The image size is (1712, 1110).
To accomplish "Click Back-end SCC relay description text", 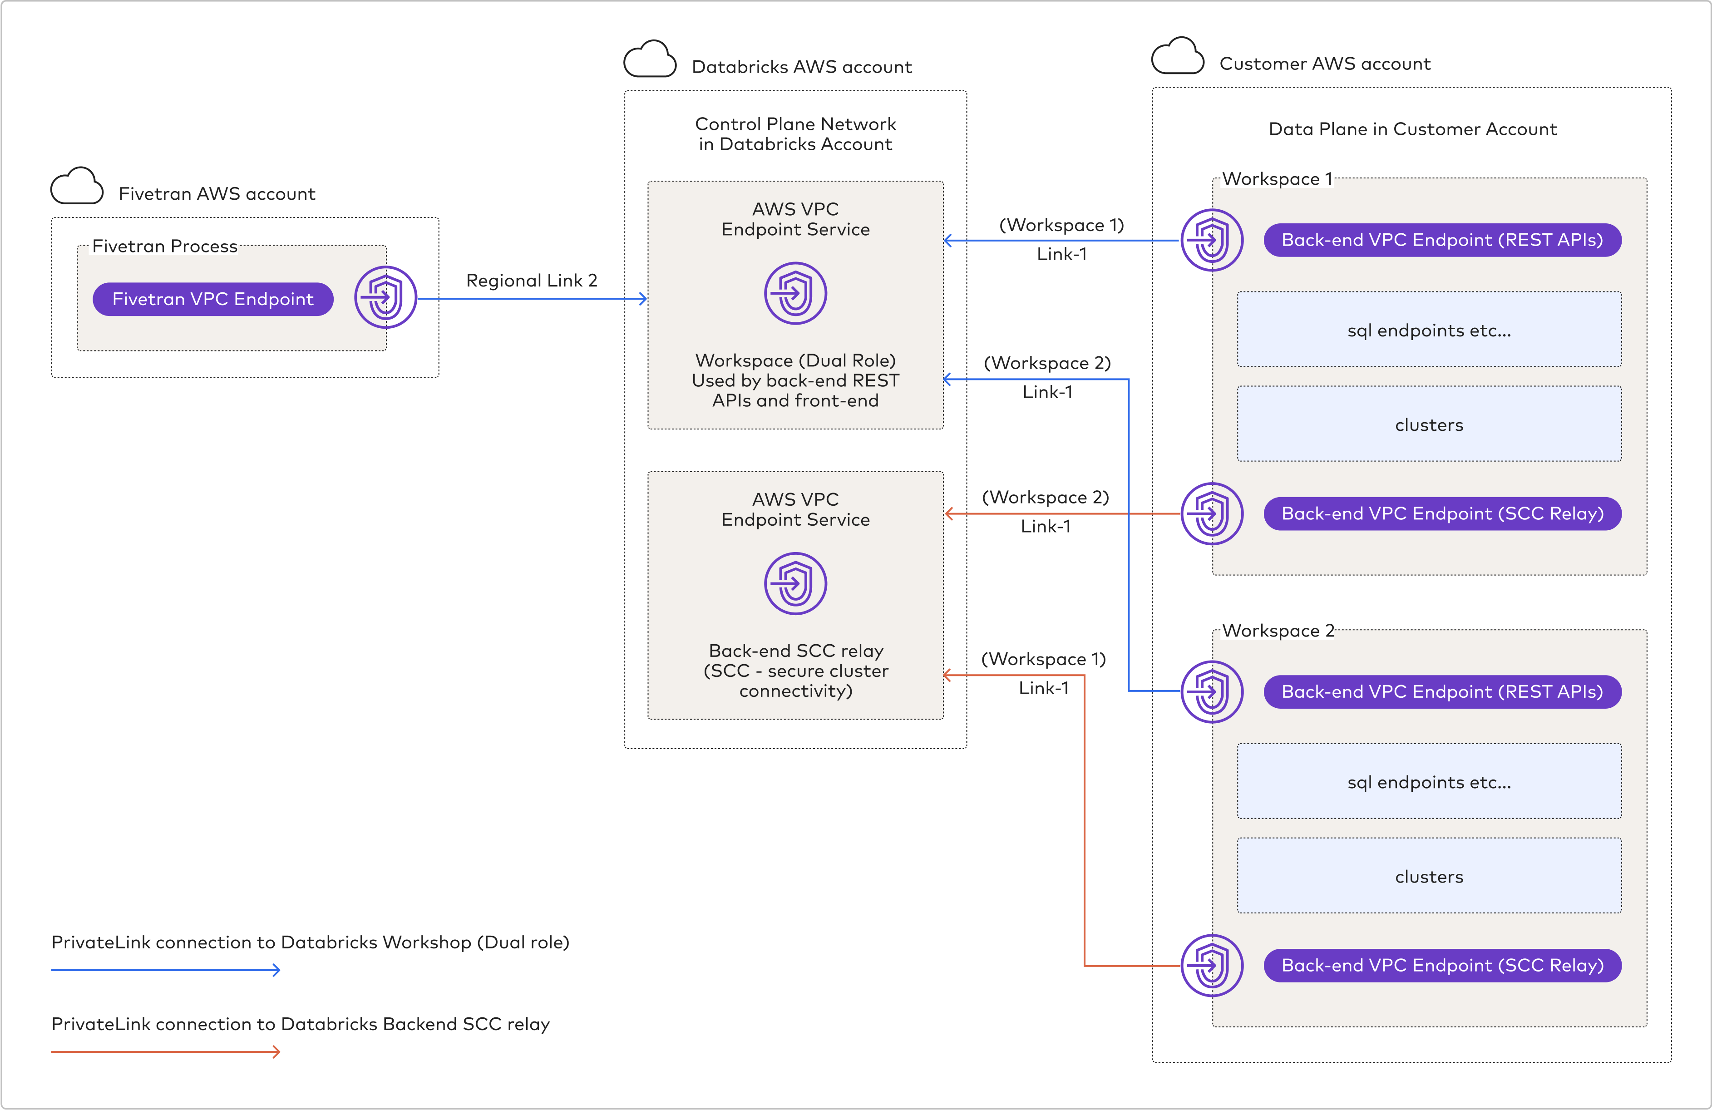I will coord(795,671).
